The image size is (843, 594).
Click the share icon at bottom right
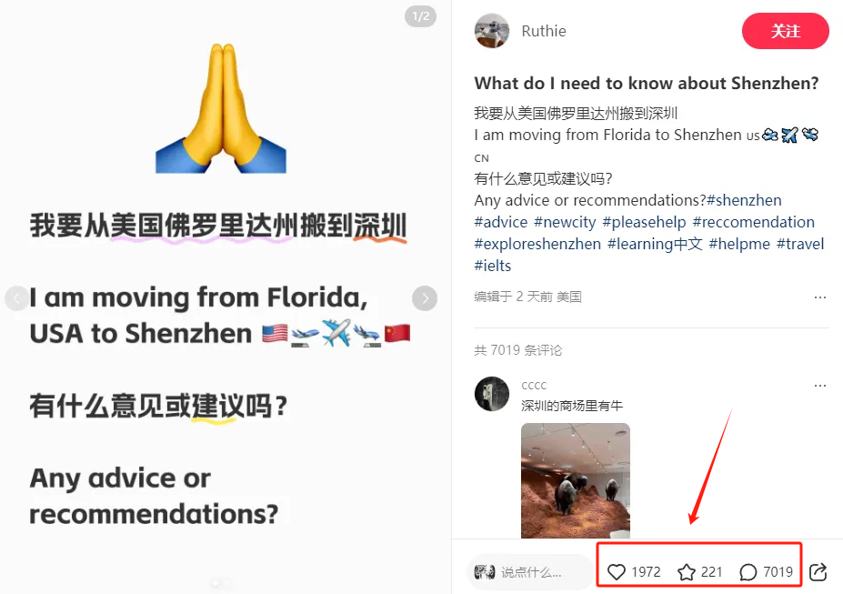818,571
